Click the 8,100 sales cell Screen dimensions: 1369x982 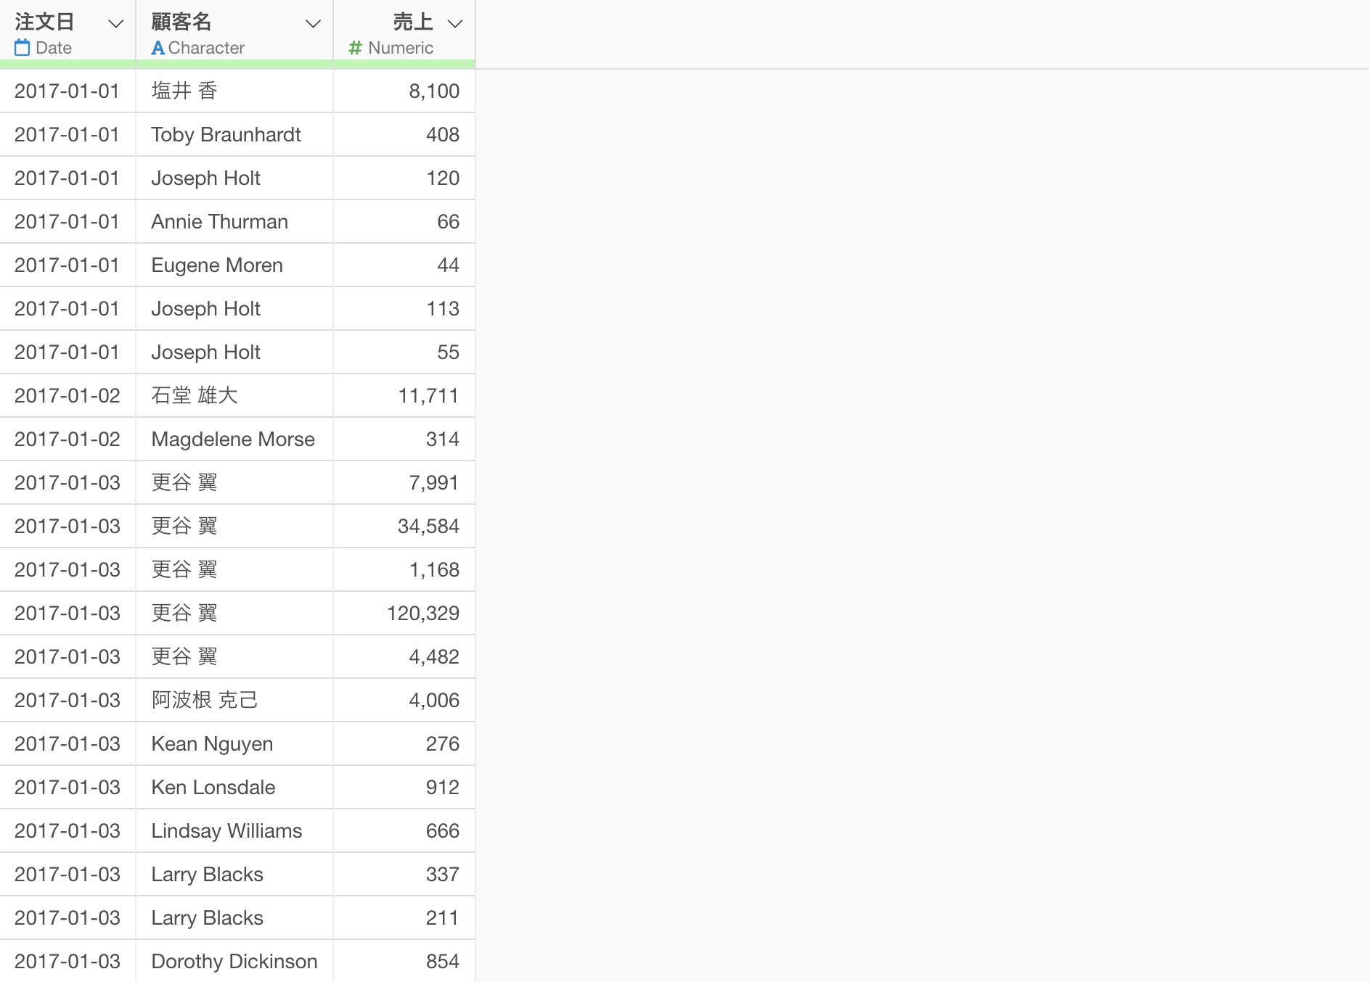[404, 91]
